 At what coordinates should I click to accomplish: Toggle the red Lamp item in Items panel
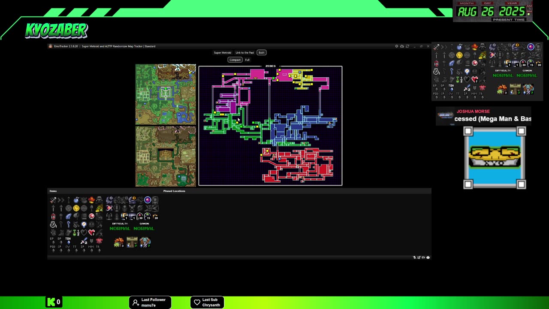[x=53, y=216]
